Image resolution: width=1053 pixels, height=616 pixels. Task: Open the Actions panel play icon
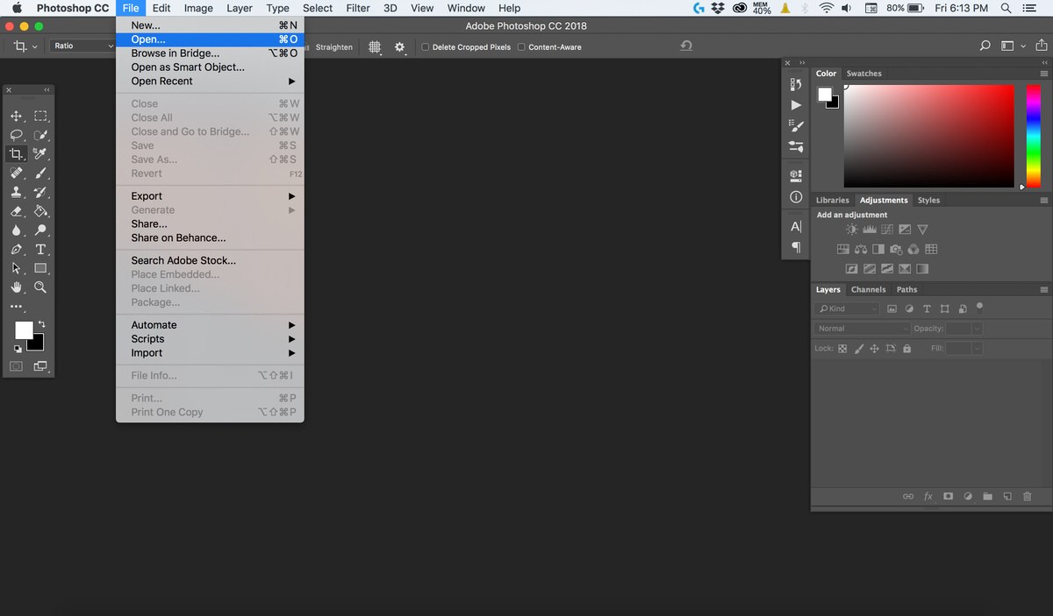[x=796, y=105]
